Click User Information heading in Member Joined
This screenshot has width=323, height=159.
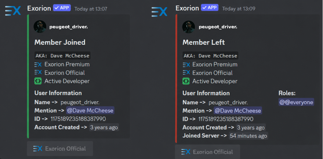click(x=58, y=93)
